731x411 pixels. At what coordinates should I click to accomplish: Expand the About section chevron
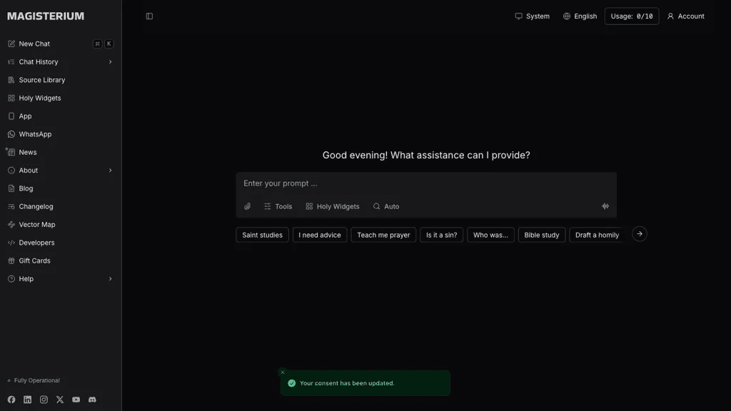[x=111, y=171]
